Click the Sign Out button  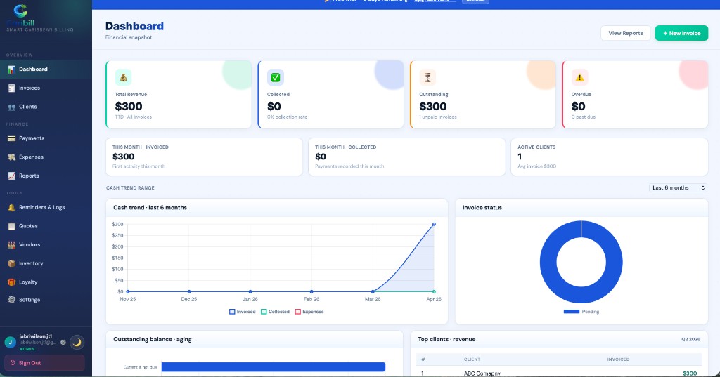[x=44, y=363]
